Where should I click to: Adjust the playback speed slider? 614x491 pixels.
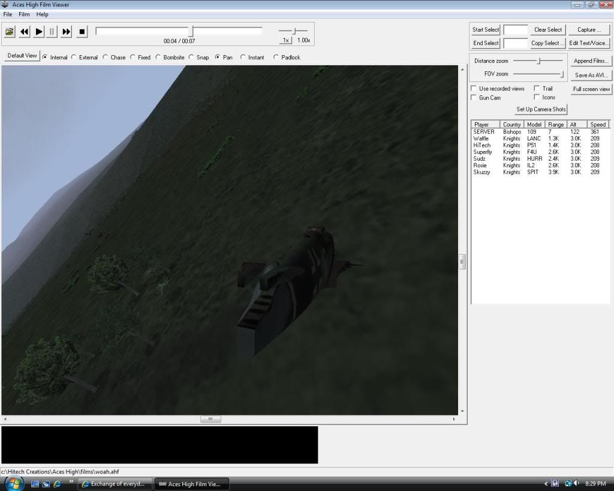pos(295,31)
